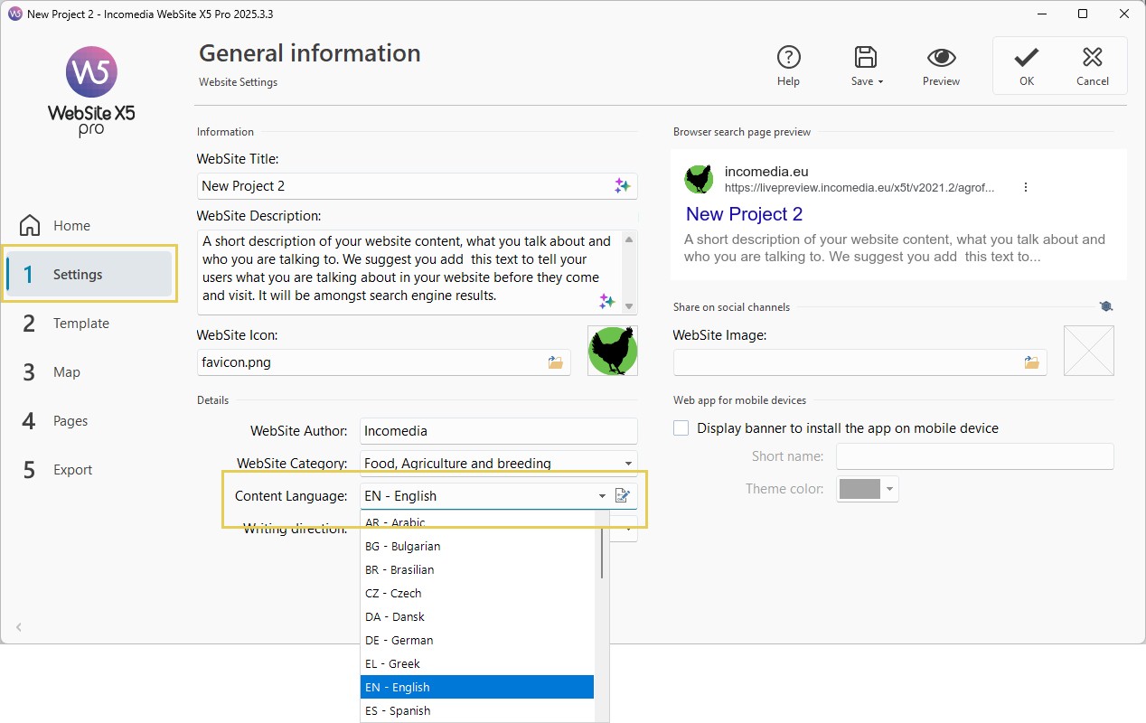This screenshot has height=723, width=1146.
Task: Select EL - Greek language option
Action: click(477, 663)
